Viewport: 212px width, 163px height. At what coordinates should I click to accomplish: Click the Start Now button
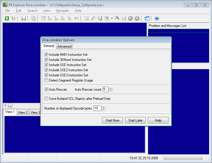[x=112, y=120]
